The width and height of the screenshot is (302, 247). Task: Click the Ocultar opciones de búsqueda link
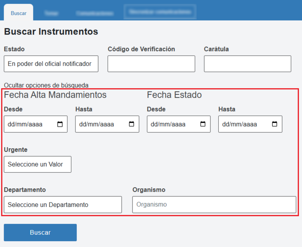point(46,85)
